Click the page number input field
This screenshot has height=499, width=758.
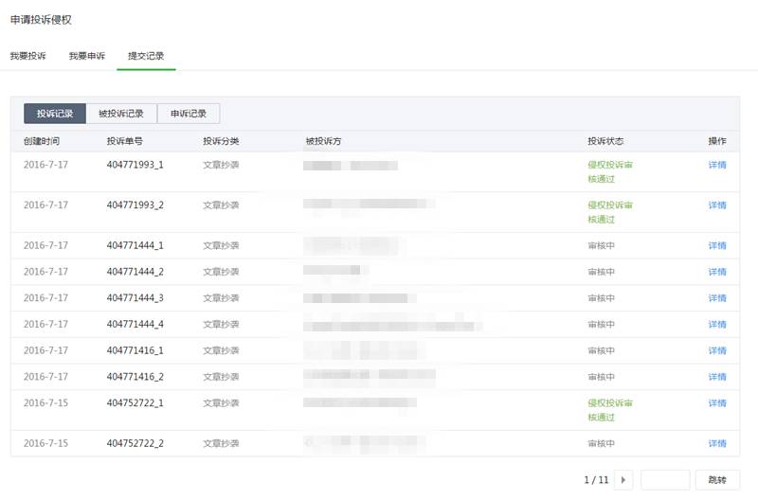coord(665,480)
